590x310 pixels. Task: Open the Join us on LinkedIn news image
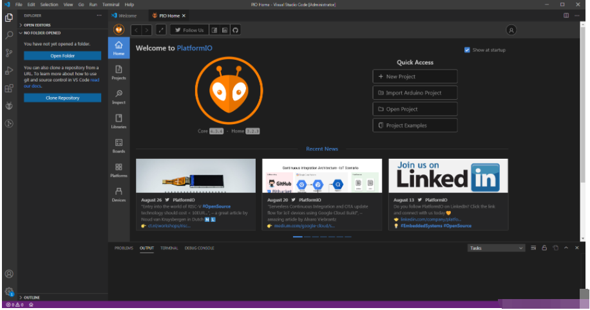point(448,176)
